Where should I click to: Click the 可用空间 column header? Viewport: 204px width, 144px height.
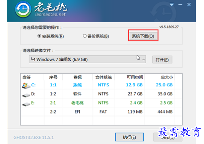click(135, 77)
